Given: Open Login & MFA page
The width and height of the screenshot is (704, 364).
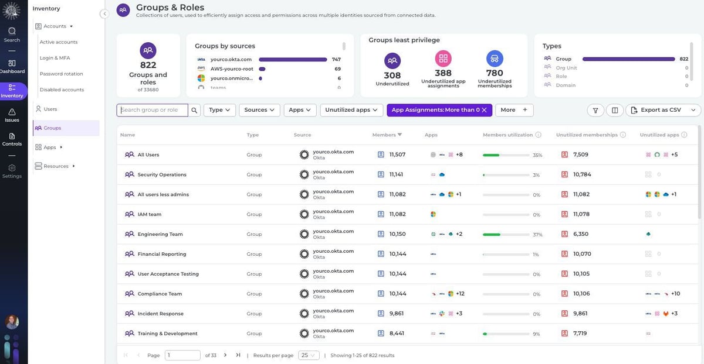Looking at the screenshot, I should point(54,58).
